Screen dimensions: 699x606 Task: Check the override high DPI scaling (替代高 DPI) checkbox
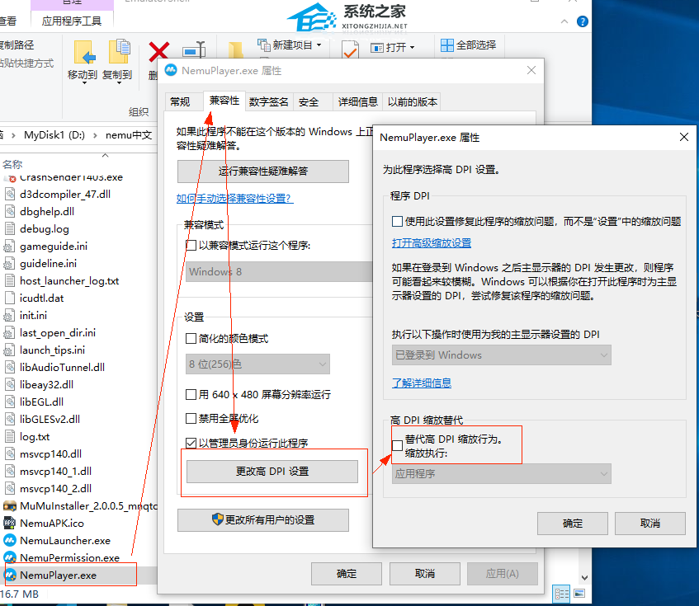(x=397, y=445)
